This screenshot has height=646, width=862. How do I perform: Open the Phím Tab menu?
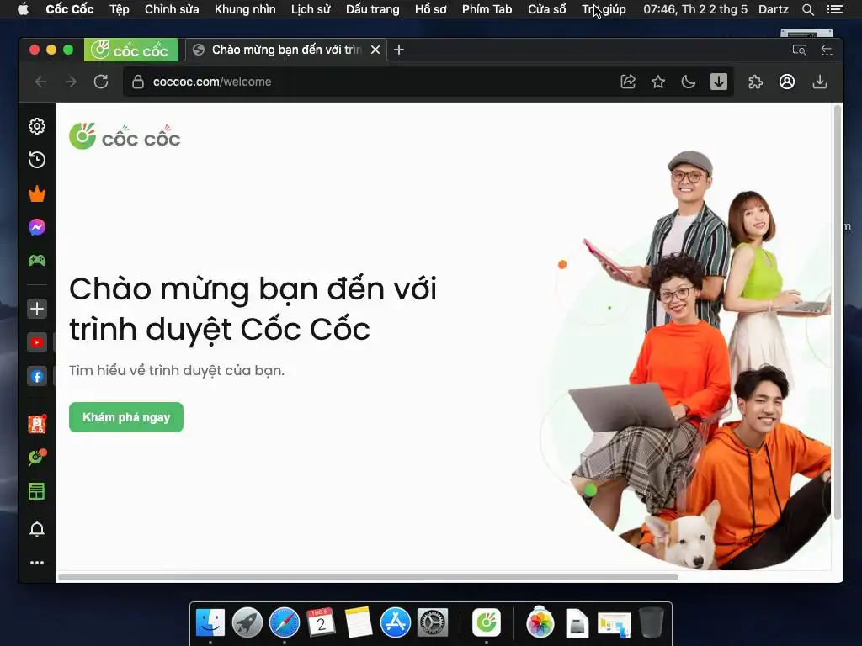[487, 9]
